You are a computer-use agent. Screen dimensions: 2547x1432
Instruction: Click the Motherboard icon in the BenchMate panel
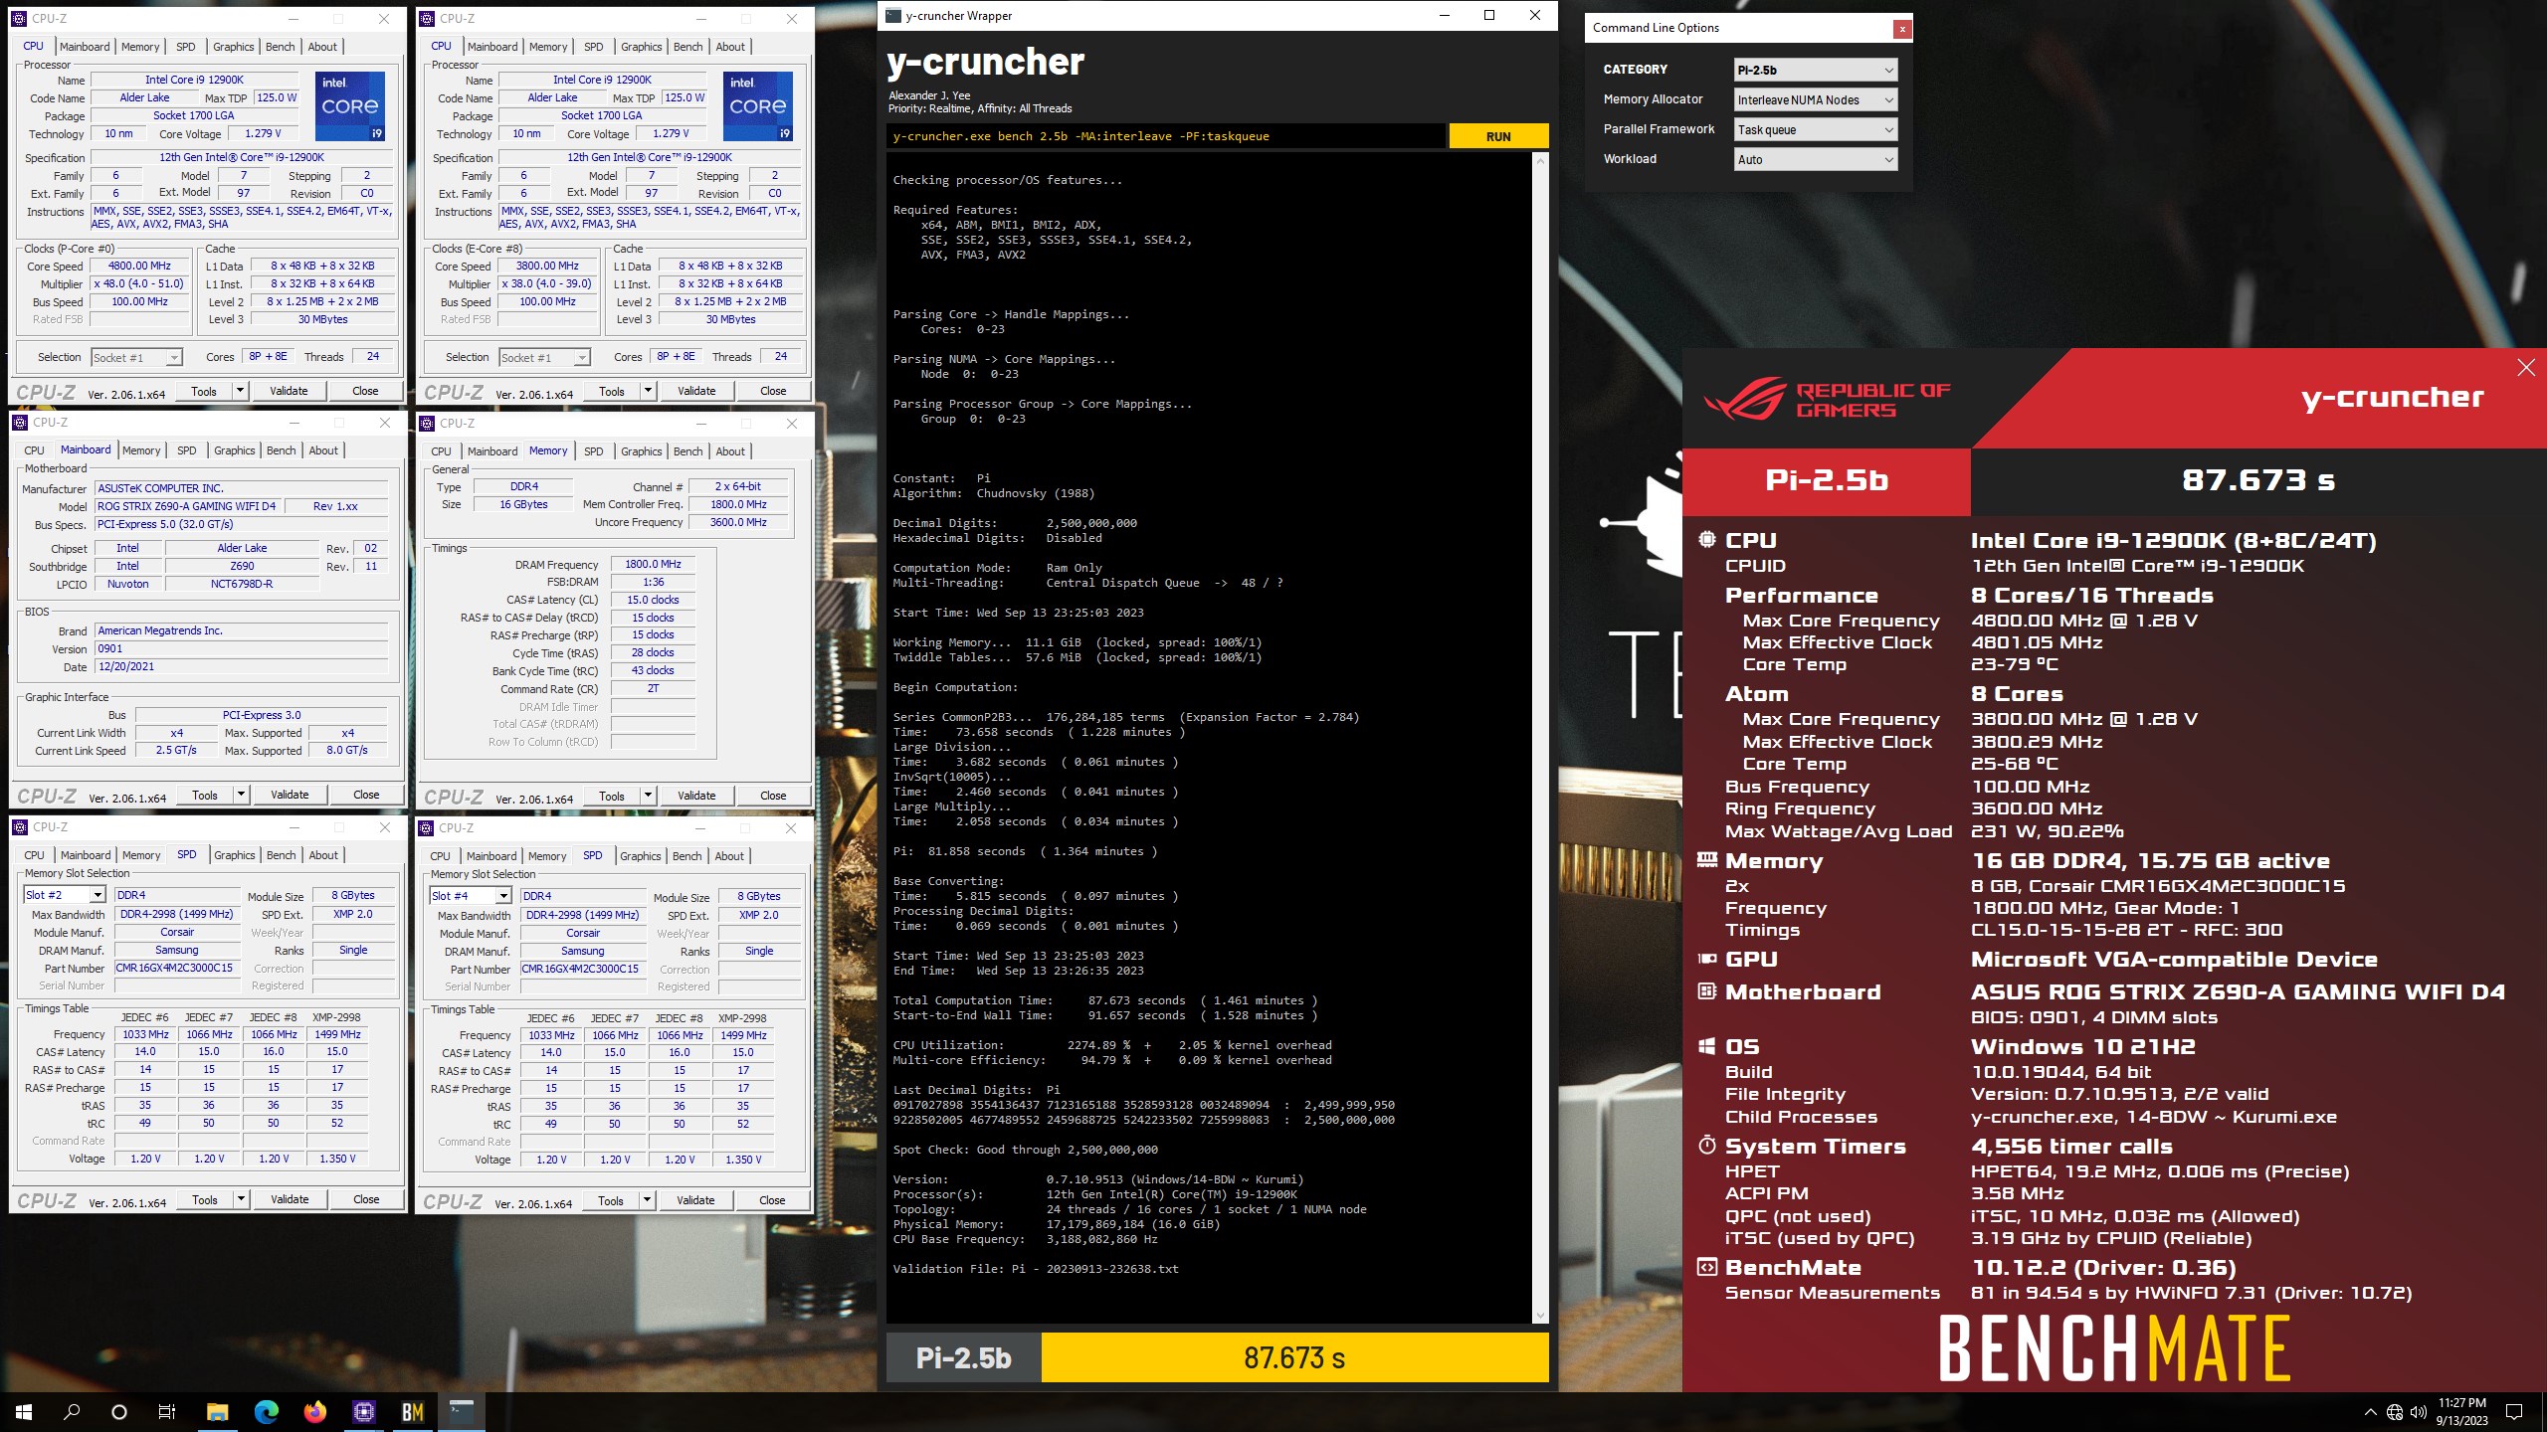pyautogui.click(x=1707, y=991)
